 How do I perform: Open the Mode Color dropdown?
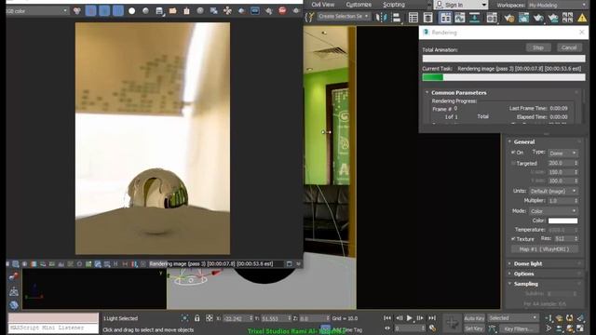[x=553, y=211]
